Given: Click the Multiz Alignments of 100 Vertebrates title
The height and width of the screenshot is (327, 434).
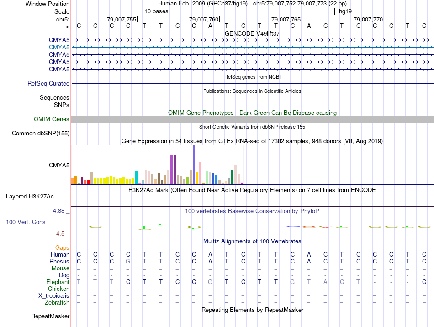Looking at the screenshot, I should coord(252,241).
